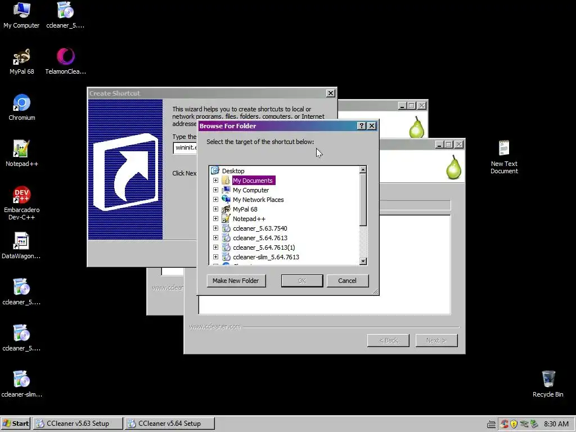The image size is (576, 432).
Task: Expand the My Documents tree node
Action: click(215, 181)
